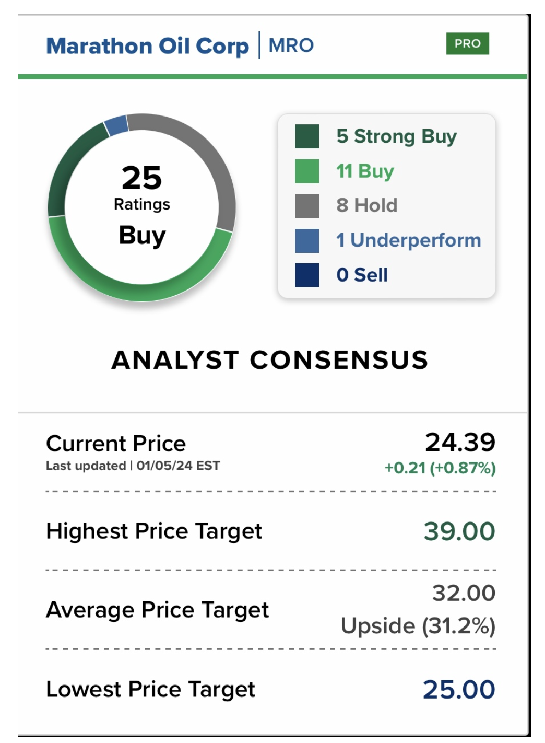Click the lowest price target 25.00

pyautogui.click(x=458, y=690)
